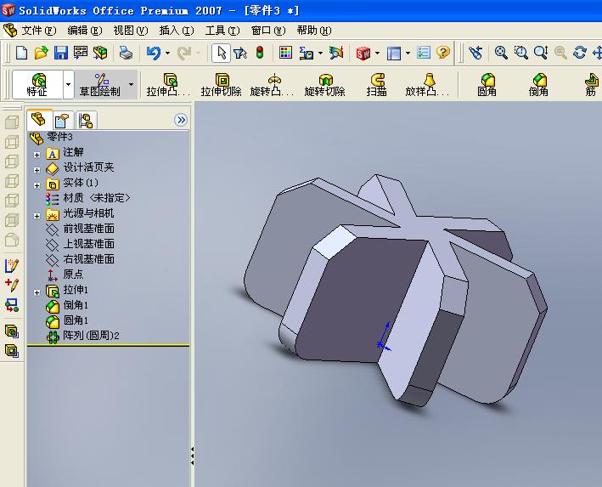The image size is (602, 487).
Task: Click 筋 rib tool
Action: click(x=591, y=84)
